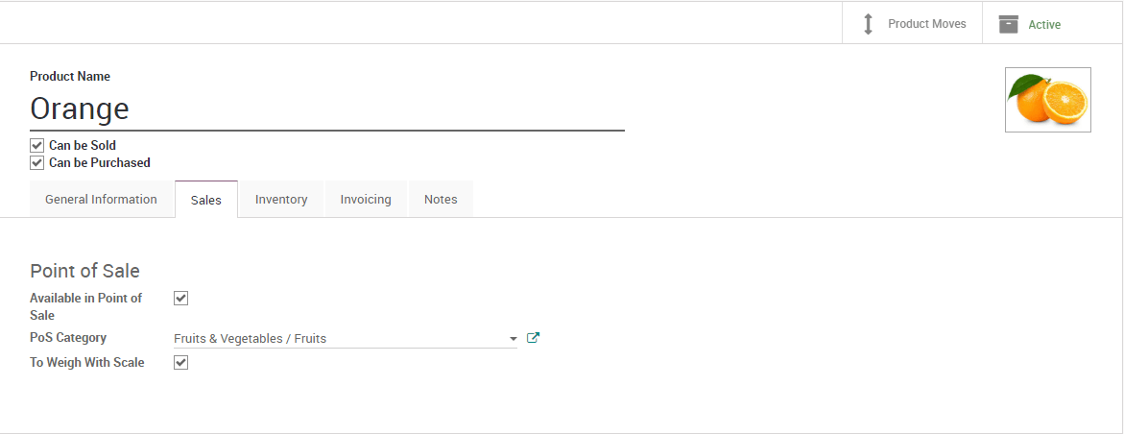Open the PoS Category external link icon
Image resolution: width=1124 pixels, height=434 pixels.
[x=534, y=338]
